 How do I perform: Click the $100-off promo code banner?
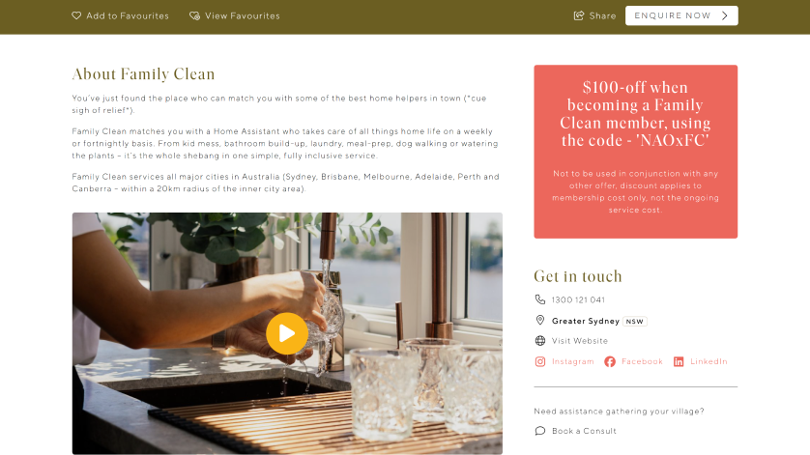[x=635, y=152]
